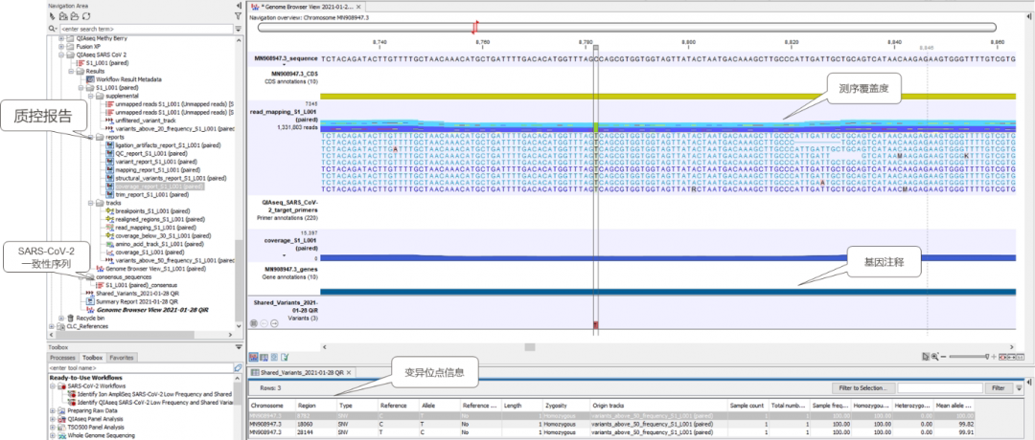This screenshot has width=1035, height=440.
Task: Click the refresh icon in Navigation Area
Action: [x=88, y=16]
